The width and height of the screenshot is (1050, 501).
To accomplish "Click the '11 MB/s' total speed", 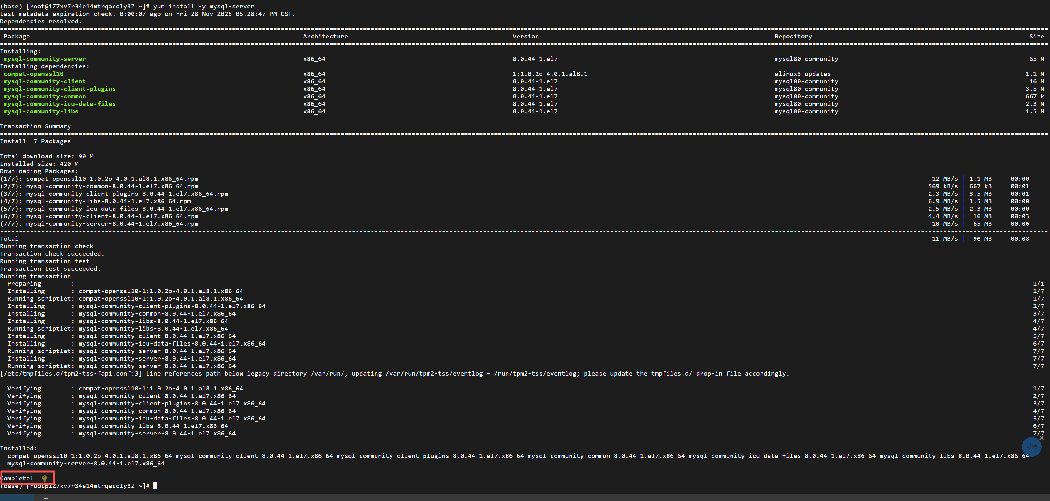I will pos(945,239).
